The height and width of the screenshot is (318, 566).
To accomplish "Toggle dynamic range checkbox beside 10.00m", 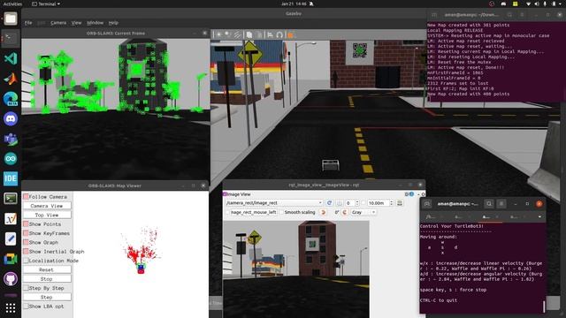I will [x=363, y=203].
